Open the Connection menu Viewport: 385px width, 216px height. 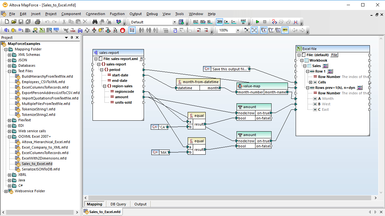(95, 14)
